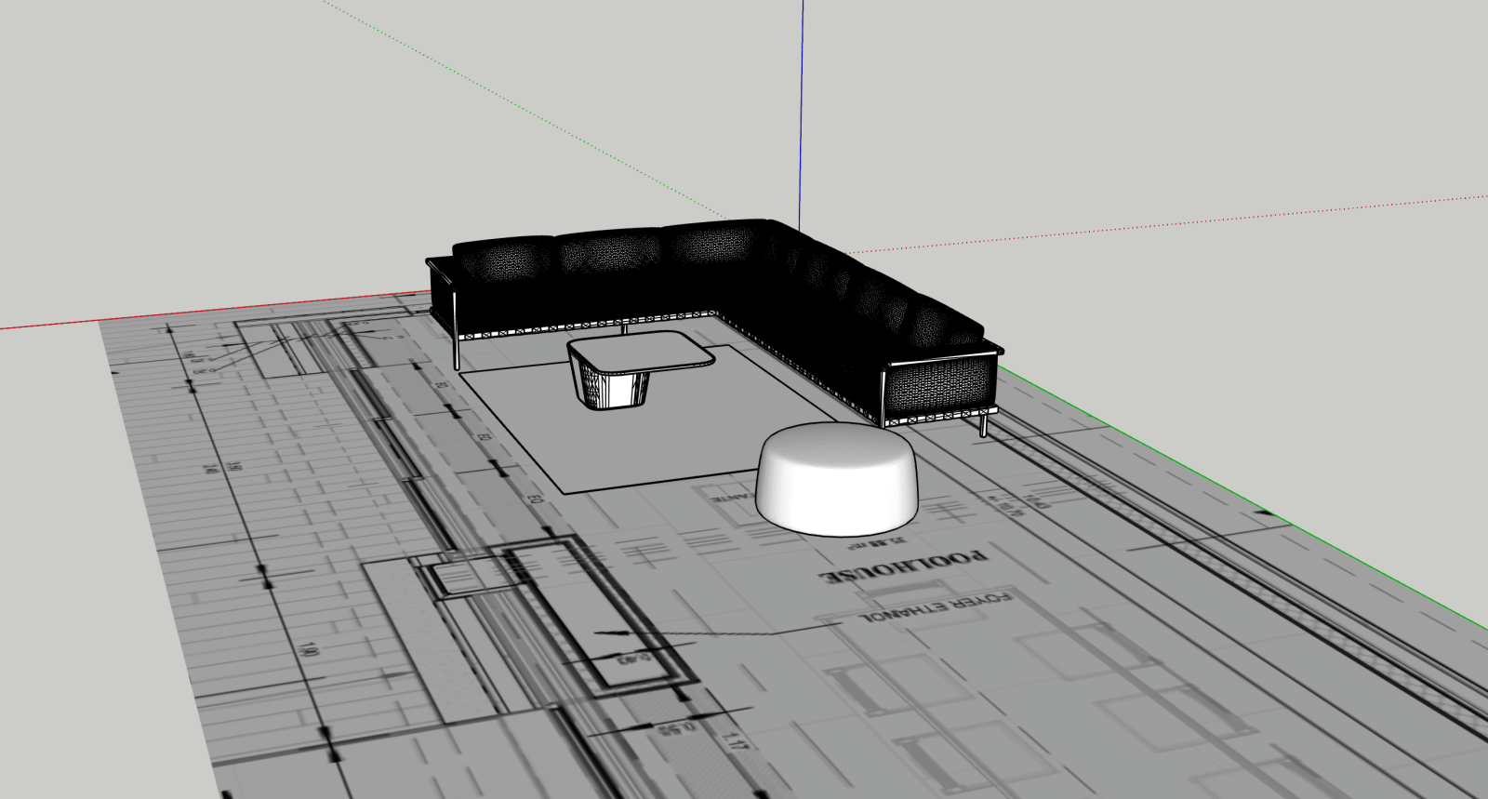Click the mirrored FOYER ETHANOL label
The image size is (1488, 799).
pyautogui.click(x=935, y=607)
